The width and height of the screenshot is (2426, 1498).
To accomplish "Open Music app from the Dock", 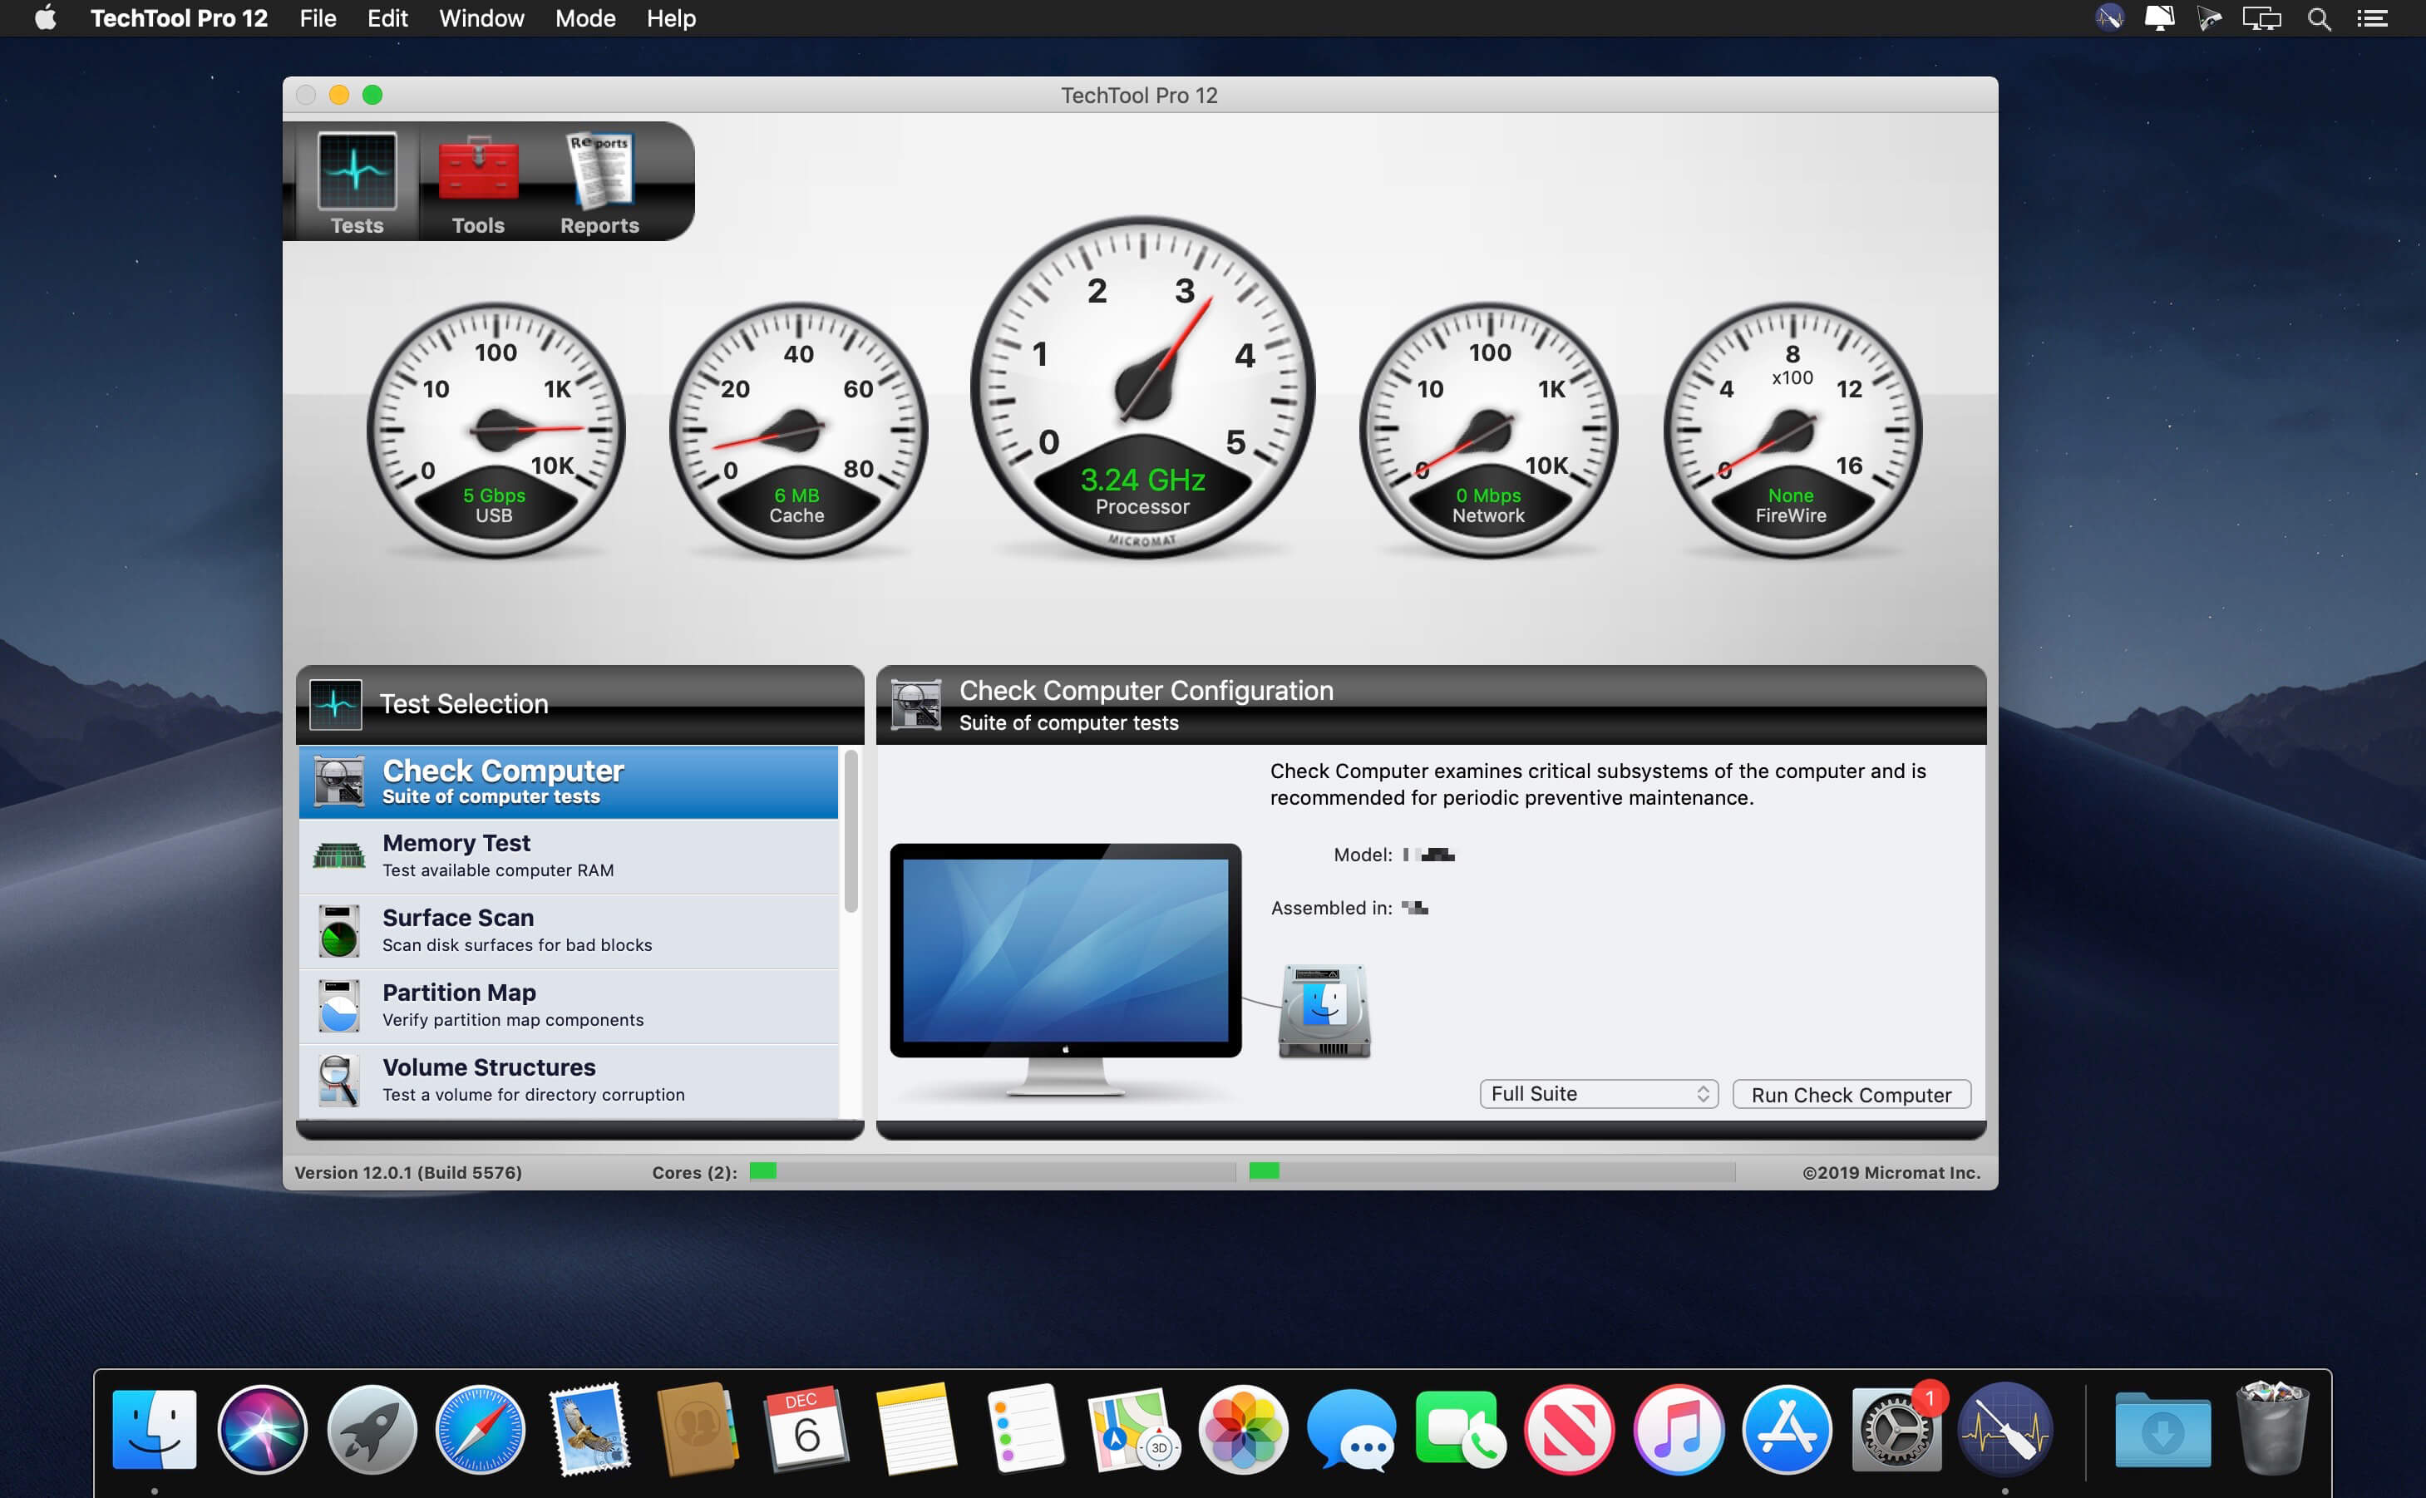I will [1678, 1429].
